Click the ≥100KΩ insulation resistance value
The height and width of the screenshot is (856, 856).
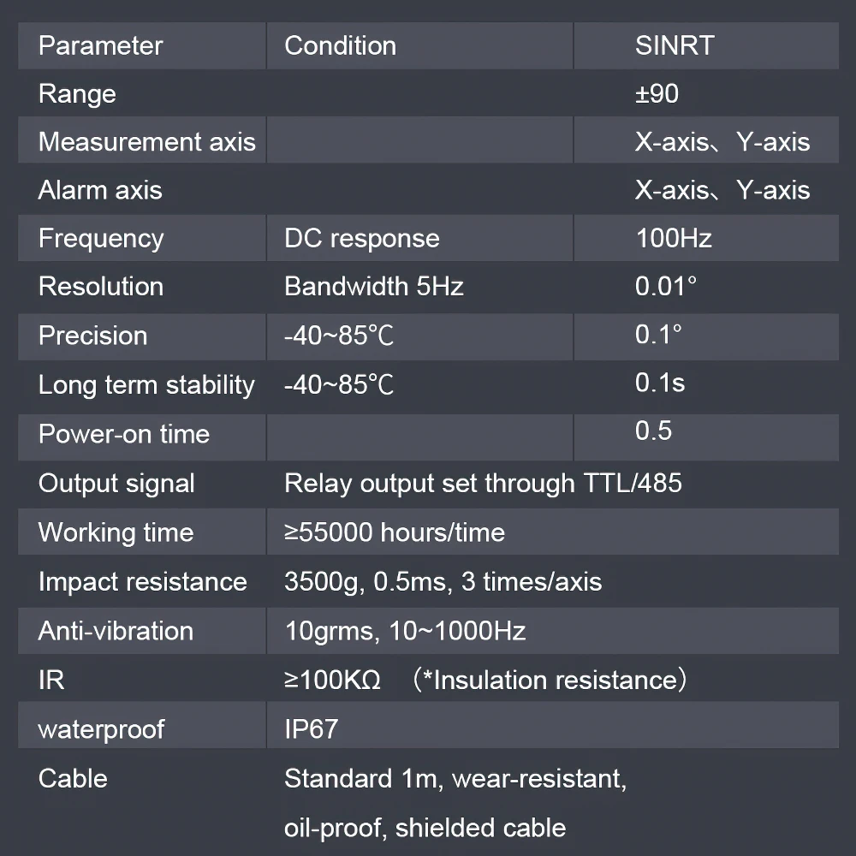(x=332, y=681)
